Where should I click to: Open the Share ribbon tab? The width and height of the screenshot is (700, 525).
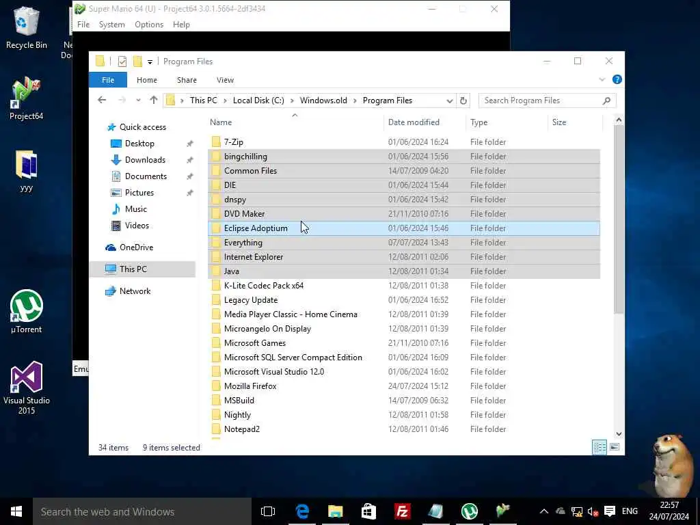(187, 80)
